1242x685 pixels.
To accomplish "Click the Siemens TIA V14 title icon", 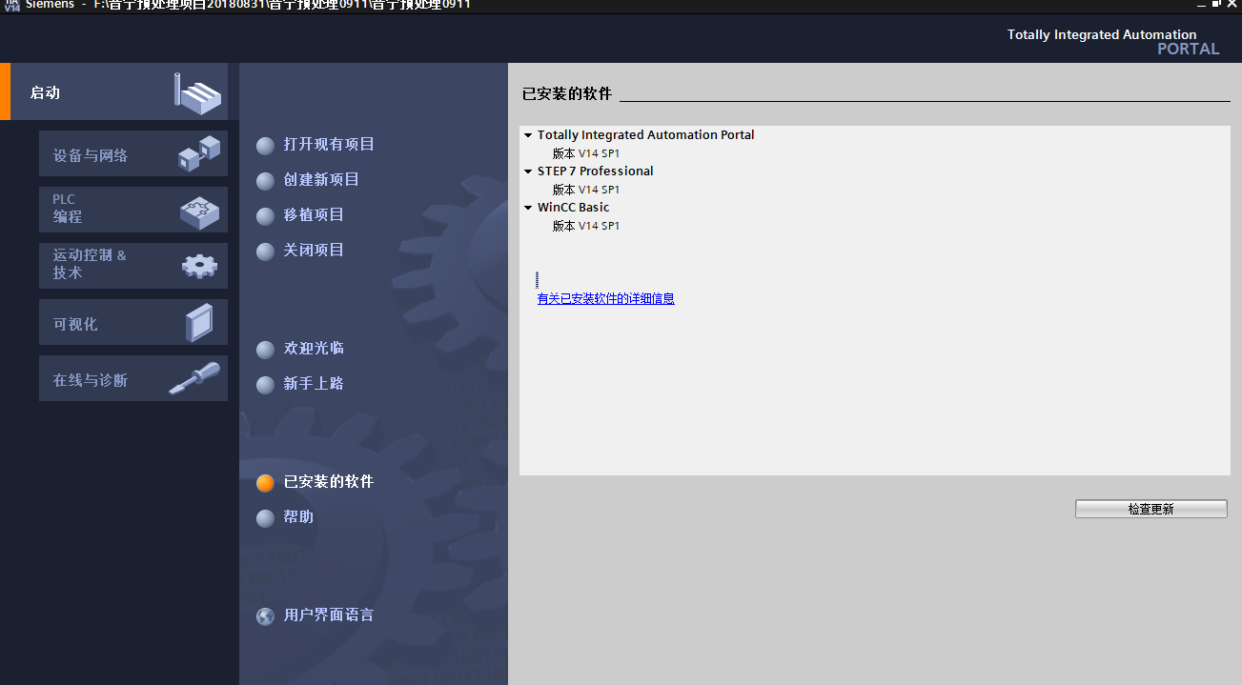I will click(11, 5).
